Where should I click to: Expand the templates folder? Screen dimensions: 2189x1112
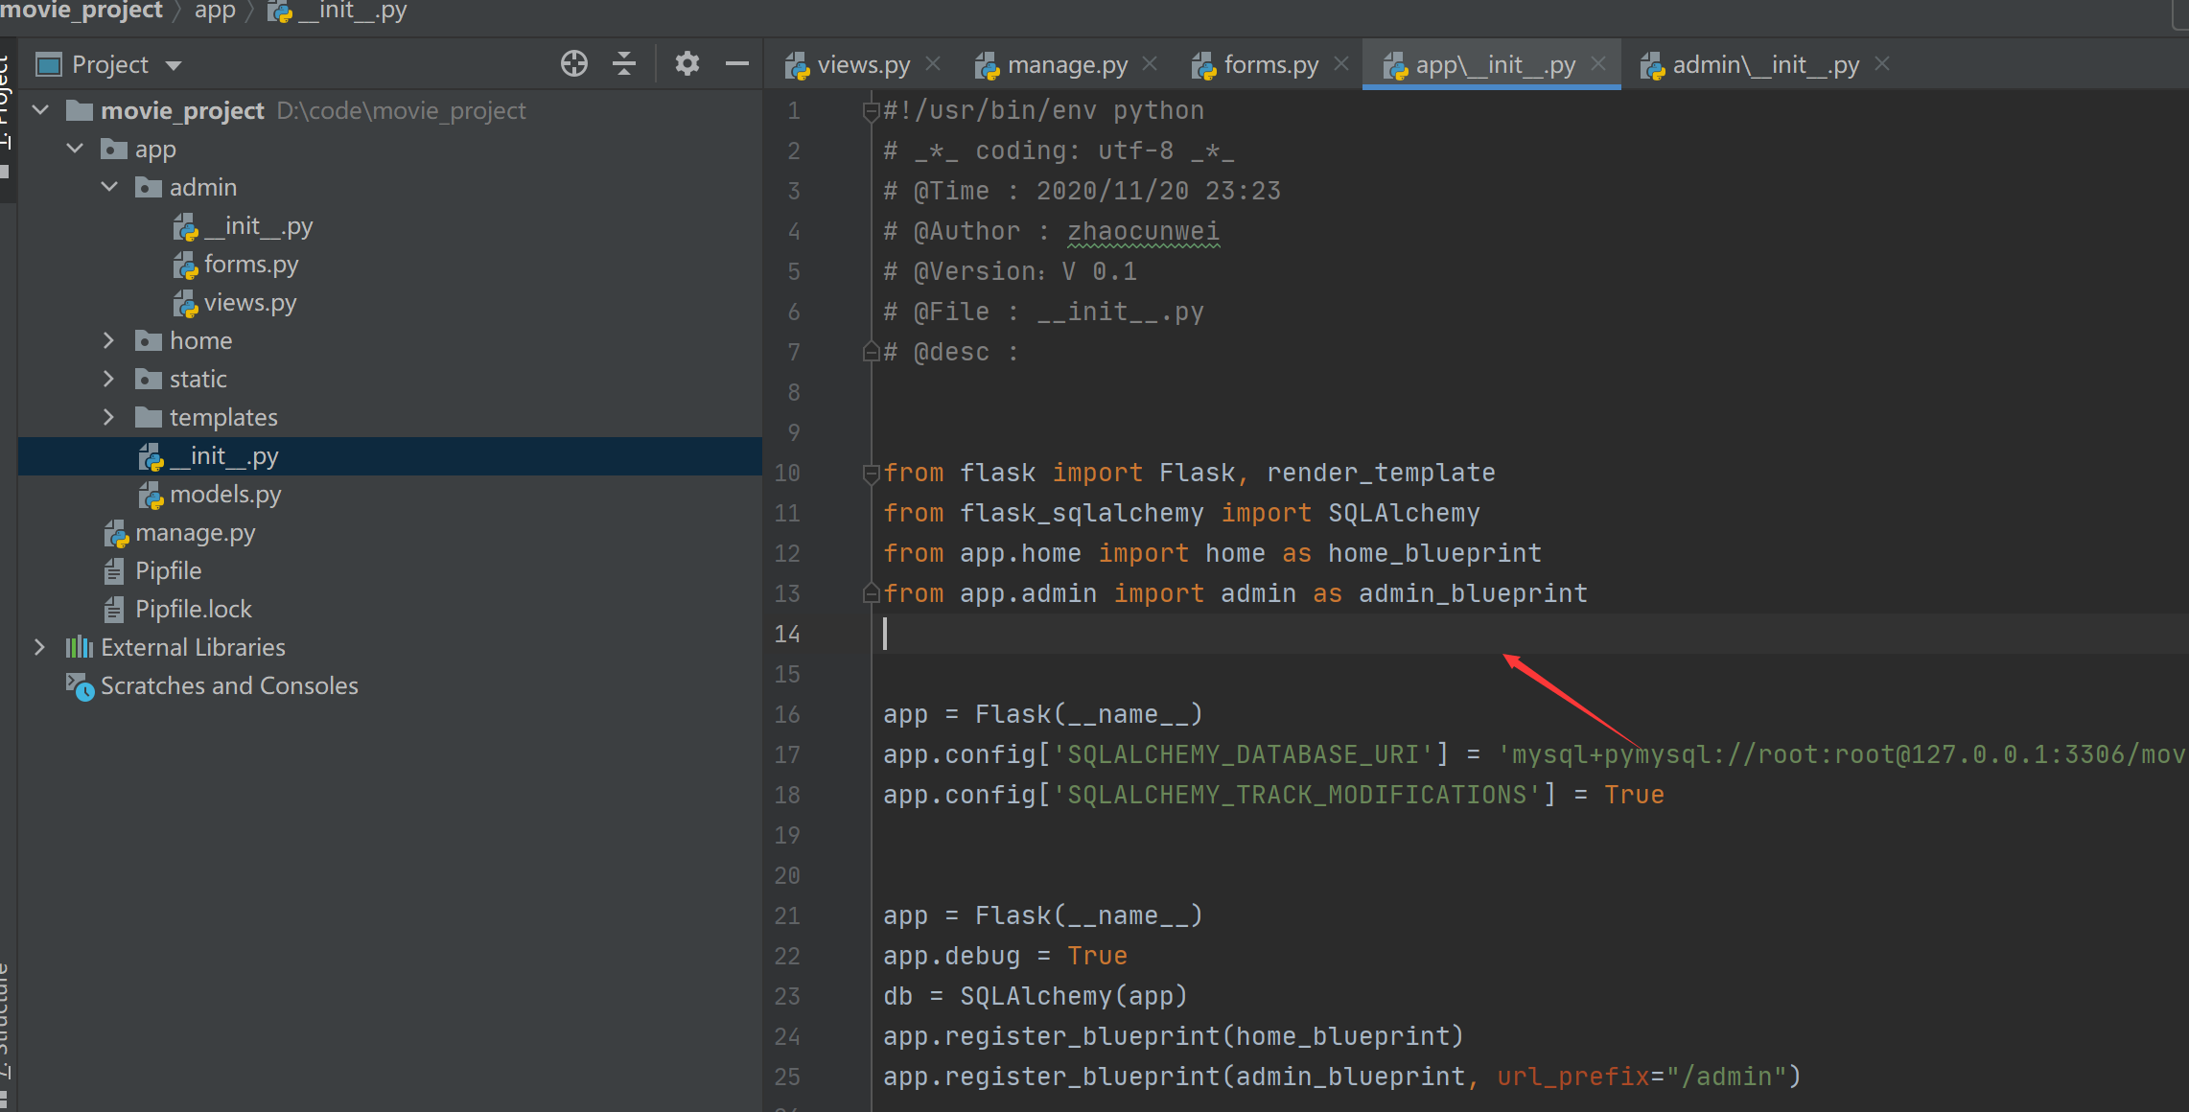pos(108,418)
